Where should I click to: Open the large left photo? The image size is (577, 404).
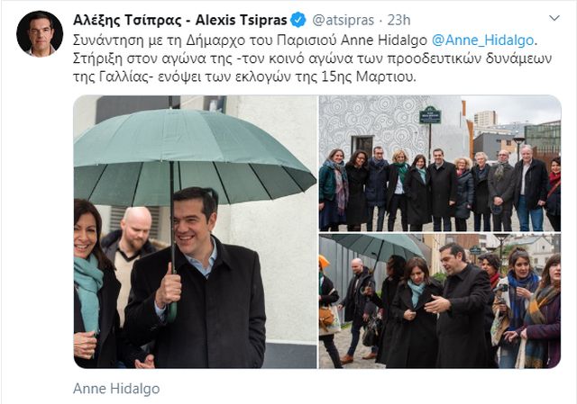(x=195, y=232)
